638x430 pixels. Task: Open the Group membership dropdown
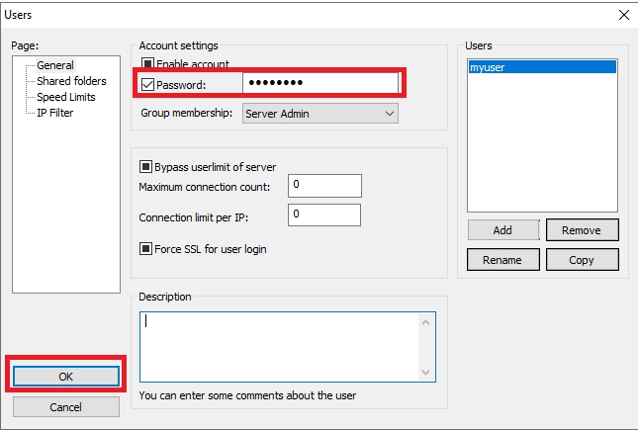tap(319, 114)
